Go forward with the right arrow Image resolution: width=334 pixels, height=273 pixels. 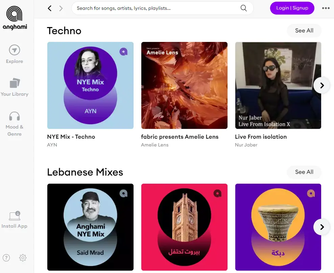pyautogui.click(x=61, y=8)
